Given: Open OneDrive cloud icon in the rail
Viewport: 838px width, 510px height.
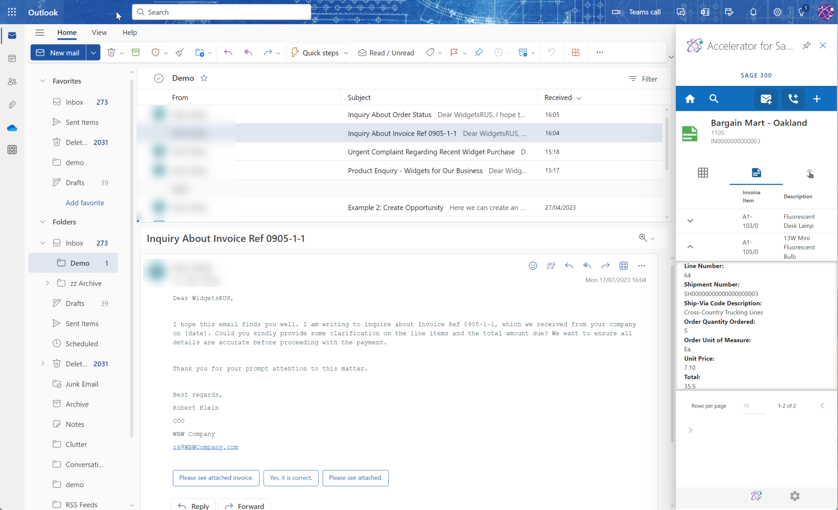Looking at the screenshot, I should [12, 128].
